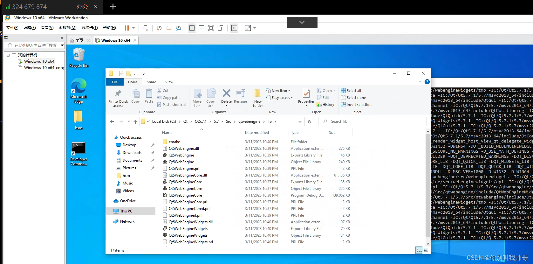Open recent locations dropdown arrow
This screenshot has width=533, height=264.
pos(129,122)
